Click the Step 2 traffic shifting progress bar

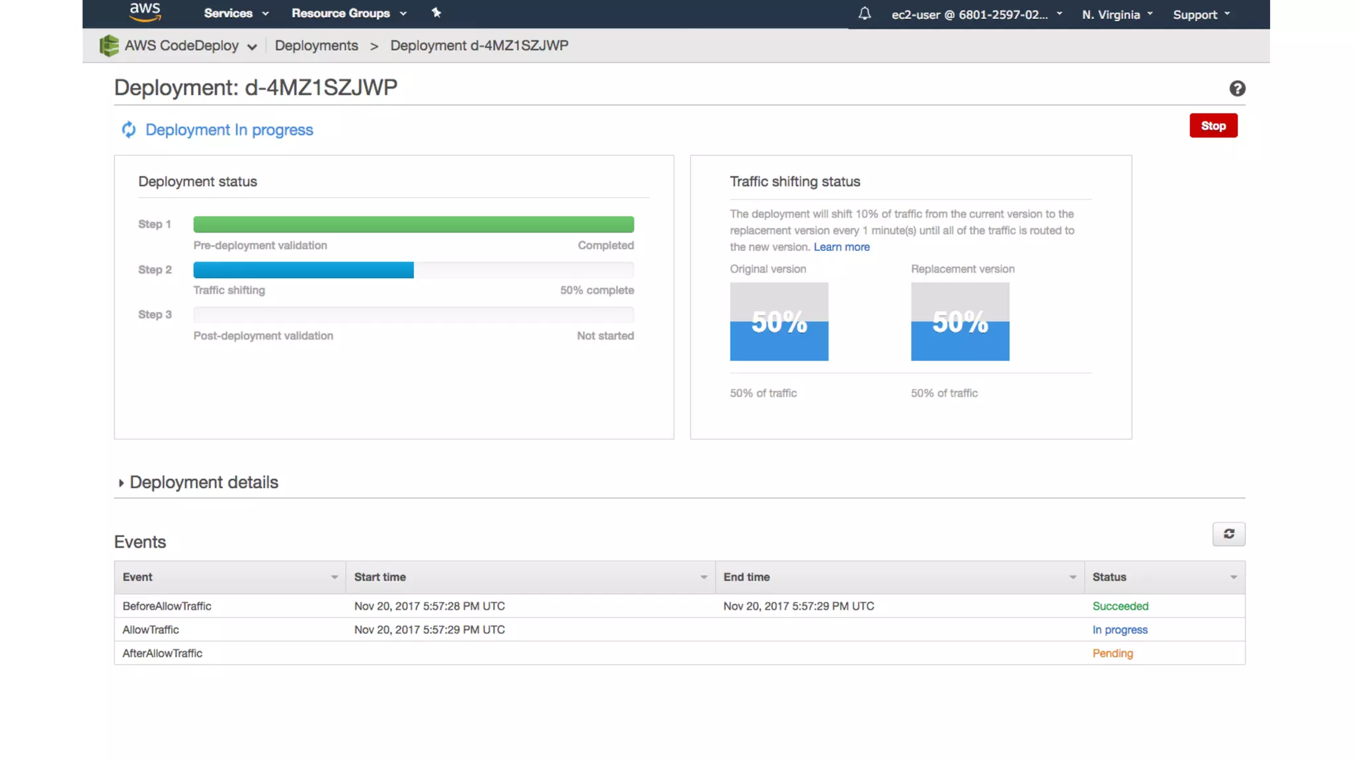413,270
